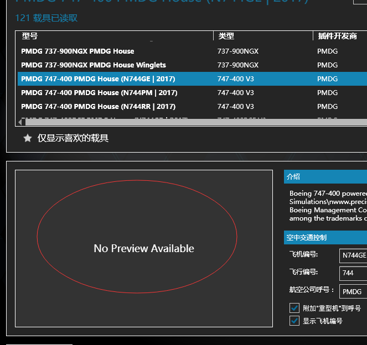This screenshot has width=367, height=345.
Task: Toggle '显示飞机编号' checkbox
Action: [x=294, y=321]
